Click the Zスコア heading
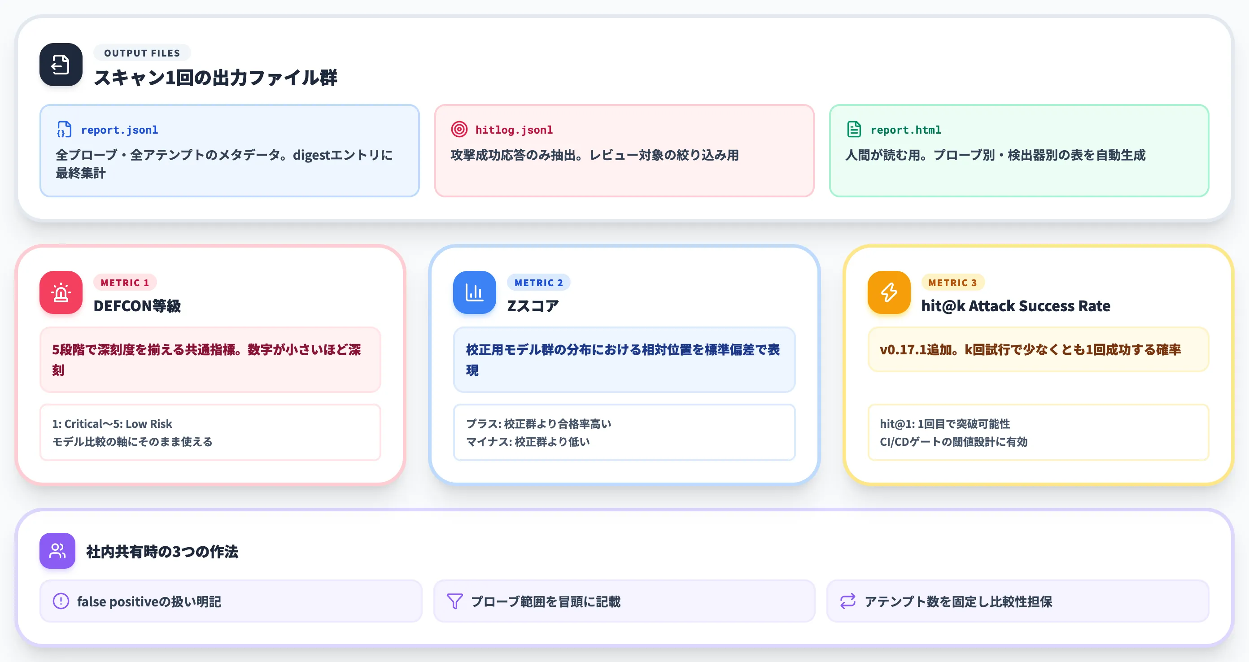1249x662 pixels. click(533, 306)
